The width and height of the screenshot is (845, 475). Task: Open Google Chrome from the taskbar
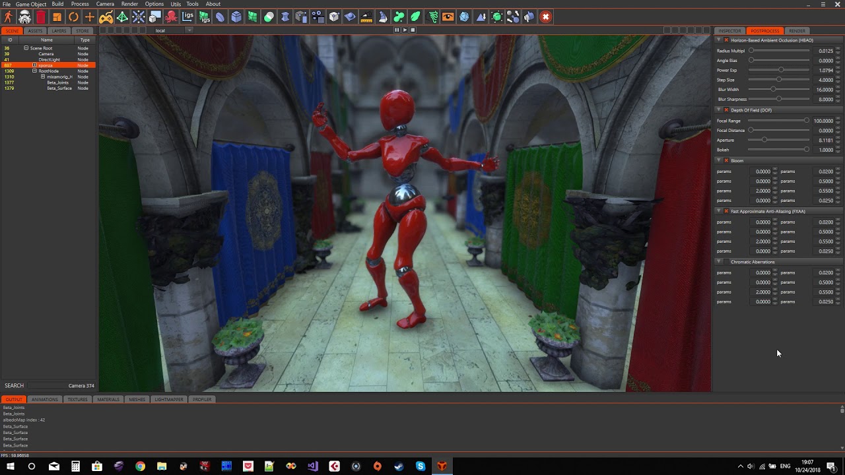point(140,466)
